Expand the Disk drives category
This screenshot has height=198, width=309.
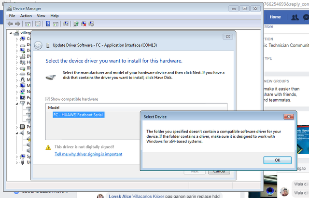pyautogui.click(x=17, y=45)
